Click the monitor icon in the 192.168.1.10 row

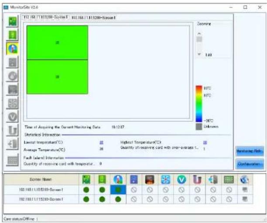tap(245, 189)
